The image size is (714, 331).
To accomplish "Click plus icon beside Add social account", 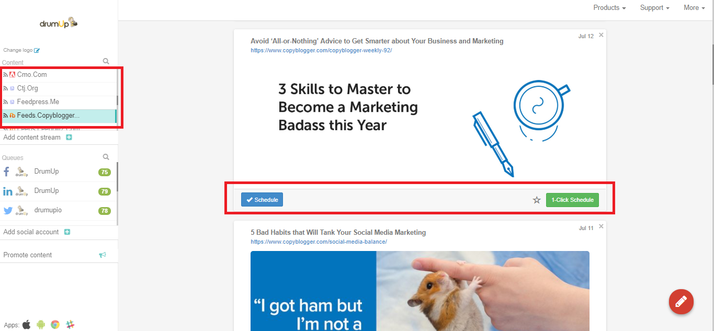I will click(x=67, y=232).
